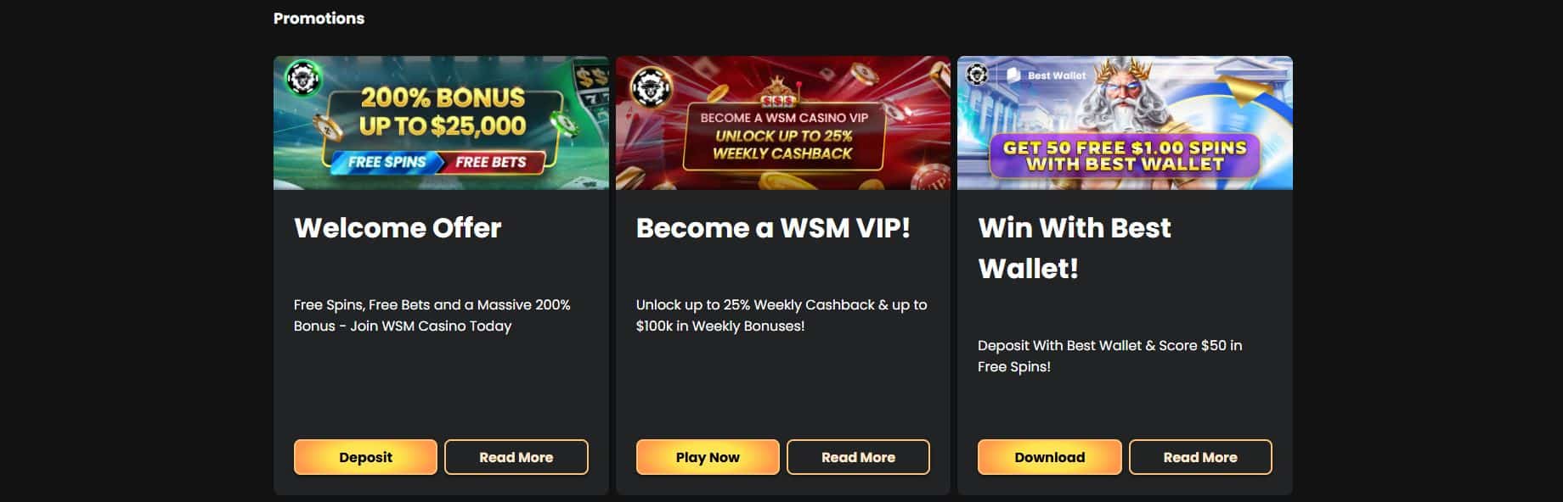Open the Weekly Cashback VIP banner image

pyautogui.click(x=782, y=123)
